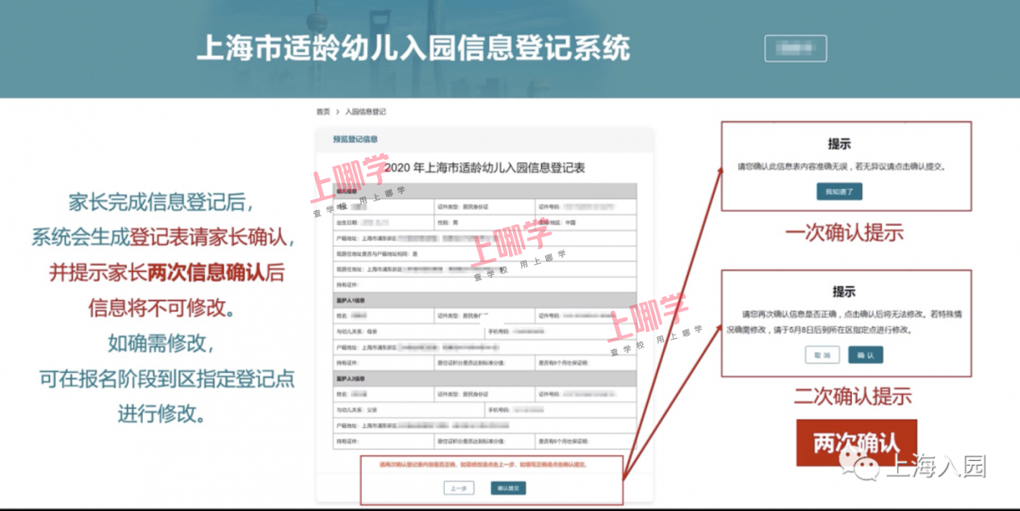The width and height of the screenshot is (1020, 511).
Task: Click the 现居住地址 row in 幼儿信息
Action: coord(485,269)
